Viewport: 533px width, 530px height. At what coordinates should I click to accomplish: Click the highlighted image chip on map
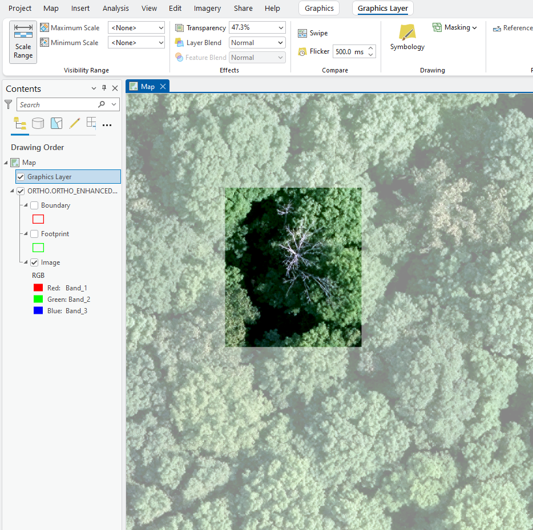(x=293, y=267)
